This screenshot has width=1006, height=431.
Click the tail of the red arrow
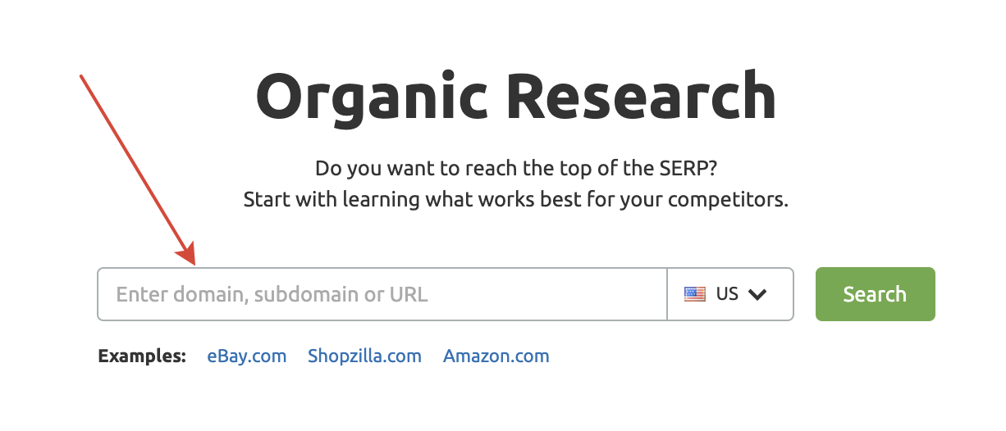click(x=82, y=78)
